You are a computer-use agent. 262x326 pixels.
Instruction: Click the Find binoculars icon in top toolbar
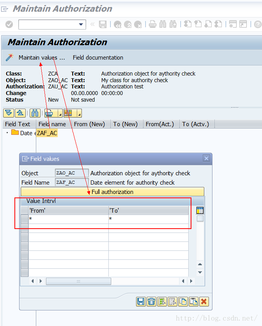163,24
